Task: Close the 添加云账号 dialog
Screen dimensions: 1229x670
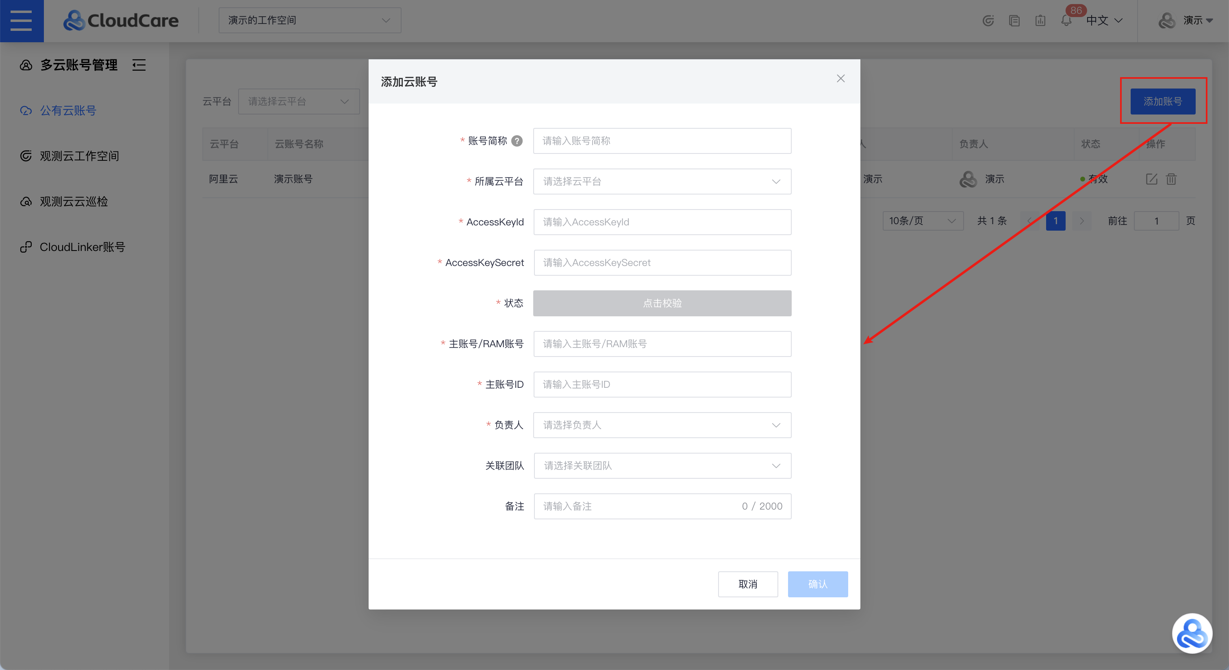Action: (840, 79)
